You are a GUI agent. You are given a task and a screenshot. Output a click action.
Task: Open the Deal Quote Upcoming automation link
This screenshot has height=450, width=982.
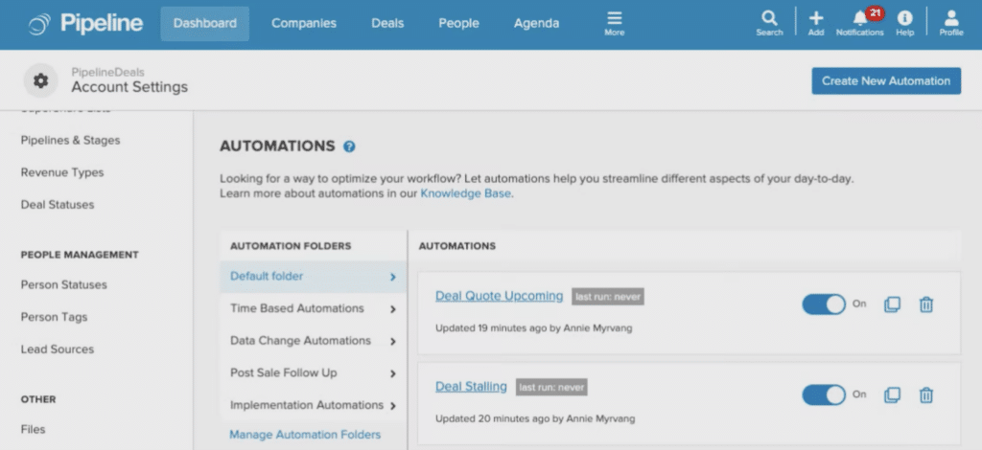499,296
